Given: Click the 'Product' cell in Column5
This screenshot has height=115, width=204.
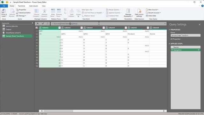Looking at the screenshot, I should 138,34.
